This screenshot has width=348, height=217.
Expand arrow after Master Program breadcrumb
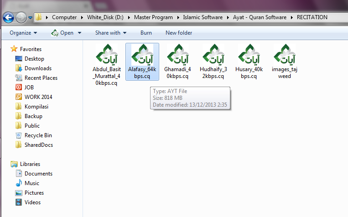click(178, 17)
